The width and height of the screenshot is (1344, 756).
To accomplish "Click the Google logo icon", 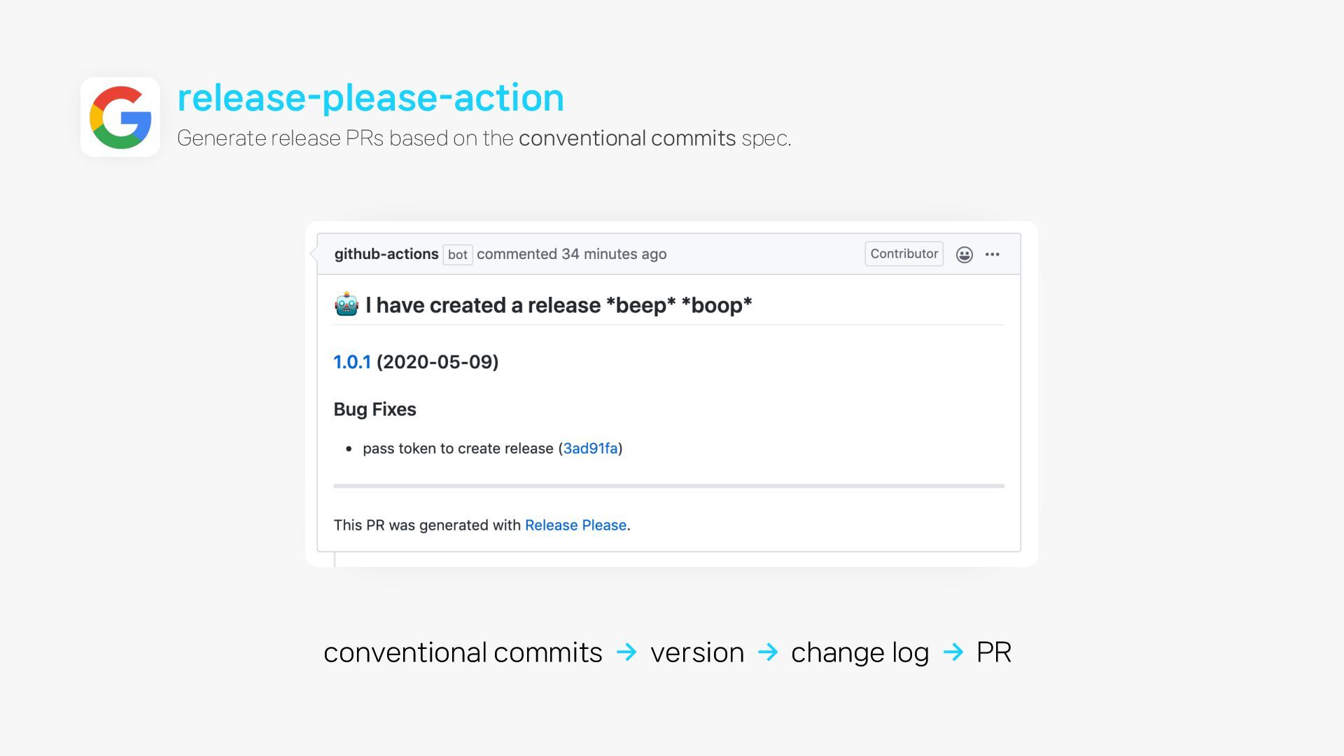I will (x=120, y=117).
